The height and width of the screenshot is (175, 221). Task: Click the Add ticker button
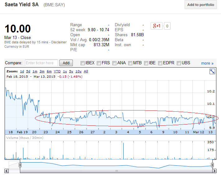click(x=66, y=63)
